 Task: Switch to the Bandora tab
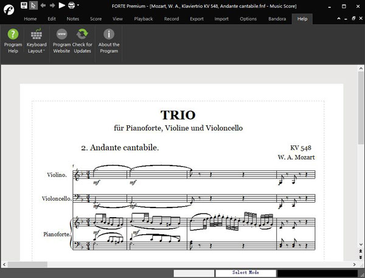pos(277,19)
